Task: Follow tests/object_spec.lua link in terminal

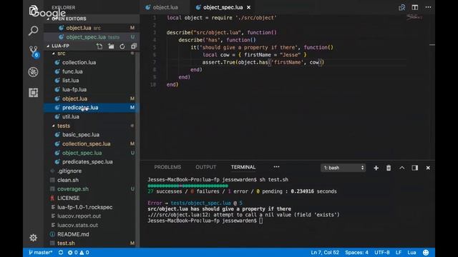Action: pyautogui.click(x=200, y=203)
